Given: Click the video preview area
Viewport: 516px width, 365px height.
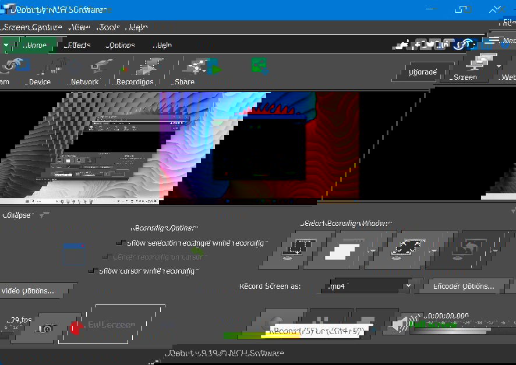Looking at the screenshot, I should click(258, 147).
